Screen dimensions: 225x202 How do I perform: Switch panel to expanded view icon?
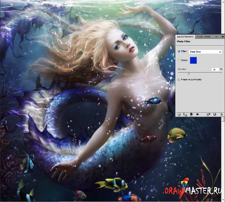point(185,114)
